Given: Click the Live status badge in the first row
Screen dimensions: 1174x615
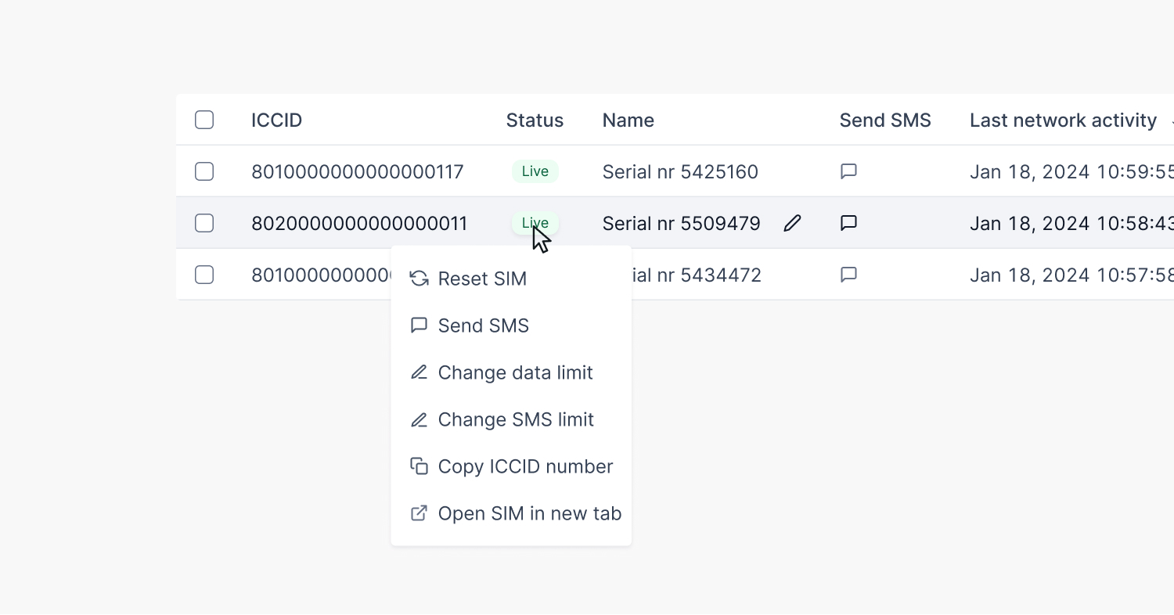Looking at the screenshot, I should tap(535, 171).
